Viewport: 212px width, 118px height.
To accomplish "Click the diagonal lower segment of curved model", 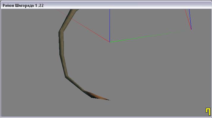I will [75, 84].
